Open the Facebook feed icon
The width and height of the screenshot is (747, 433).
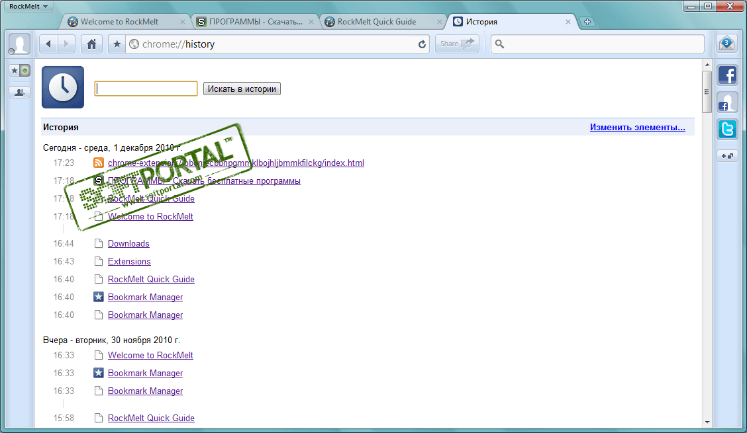[728, 75]
